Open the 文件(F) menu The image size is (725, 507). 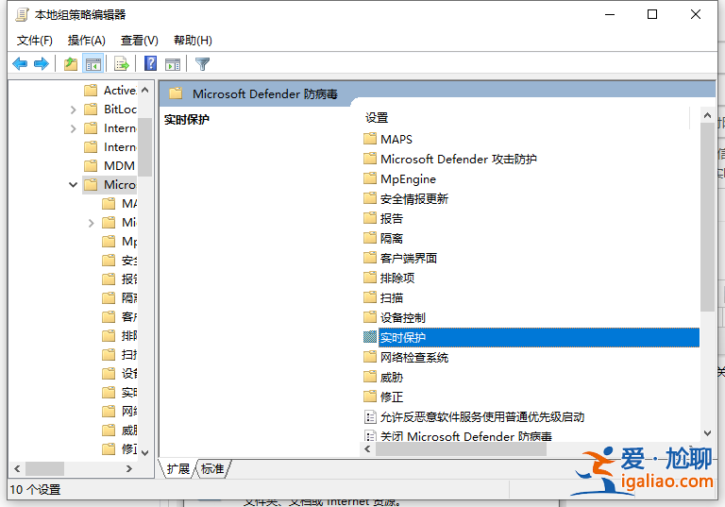coord(35,41)
